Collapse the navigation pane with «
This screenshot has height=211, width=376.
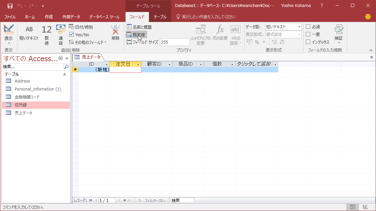pyautogui.click(x=67, y=58)
